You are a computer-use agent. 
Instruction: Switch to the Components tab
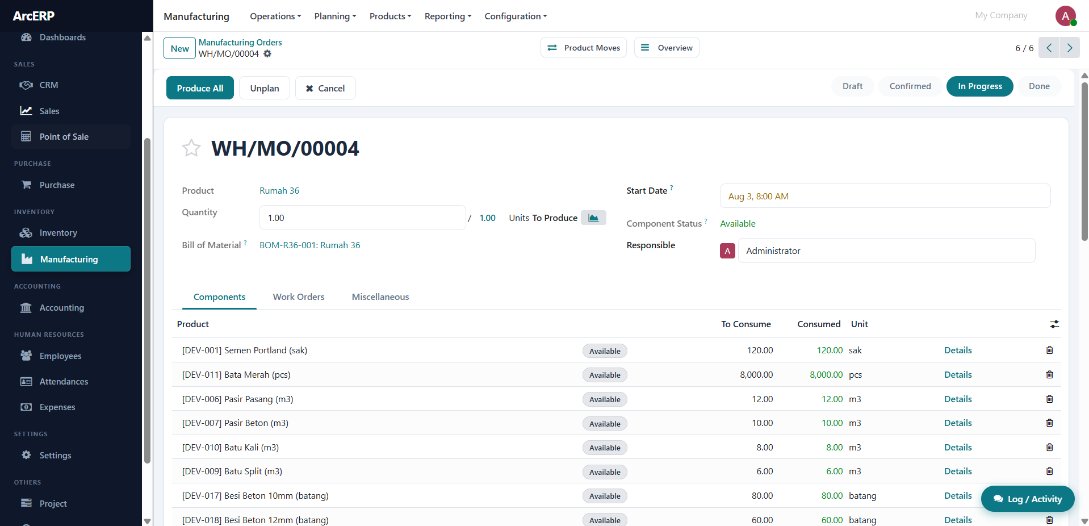tap(219, 297)
